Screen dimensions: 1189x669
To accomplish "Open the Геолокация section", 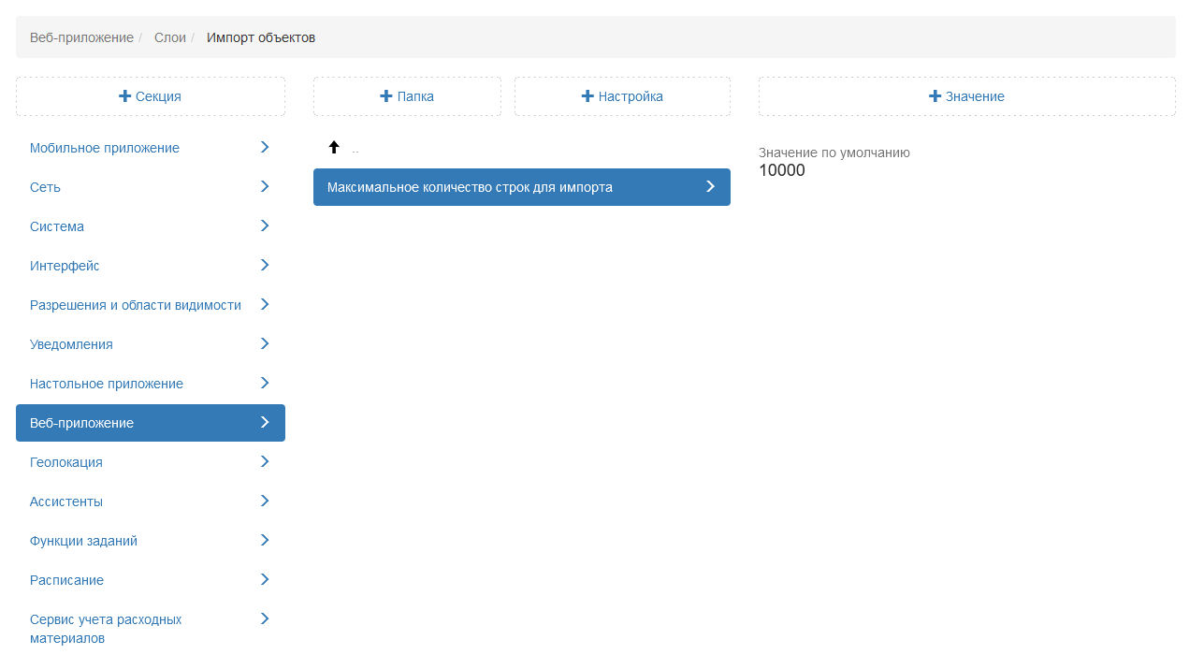I will tap(66, 462).
